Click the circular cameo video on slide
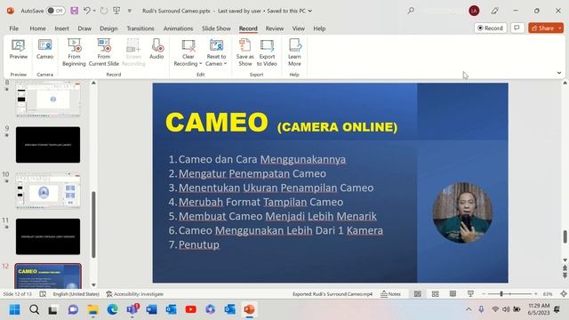This screenshot has height=320, width=569. (462, 212)
